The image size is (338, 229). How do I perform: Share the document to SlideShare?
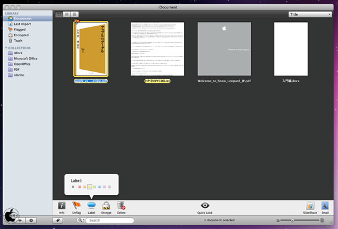[x=310, y=208]
